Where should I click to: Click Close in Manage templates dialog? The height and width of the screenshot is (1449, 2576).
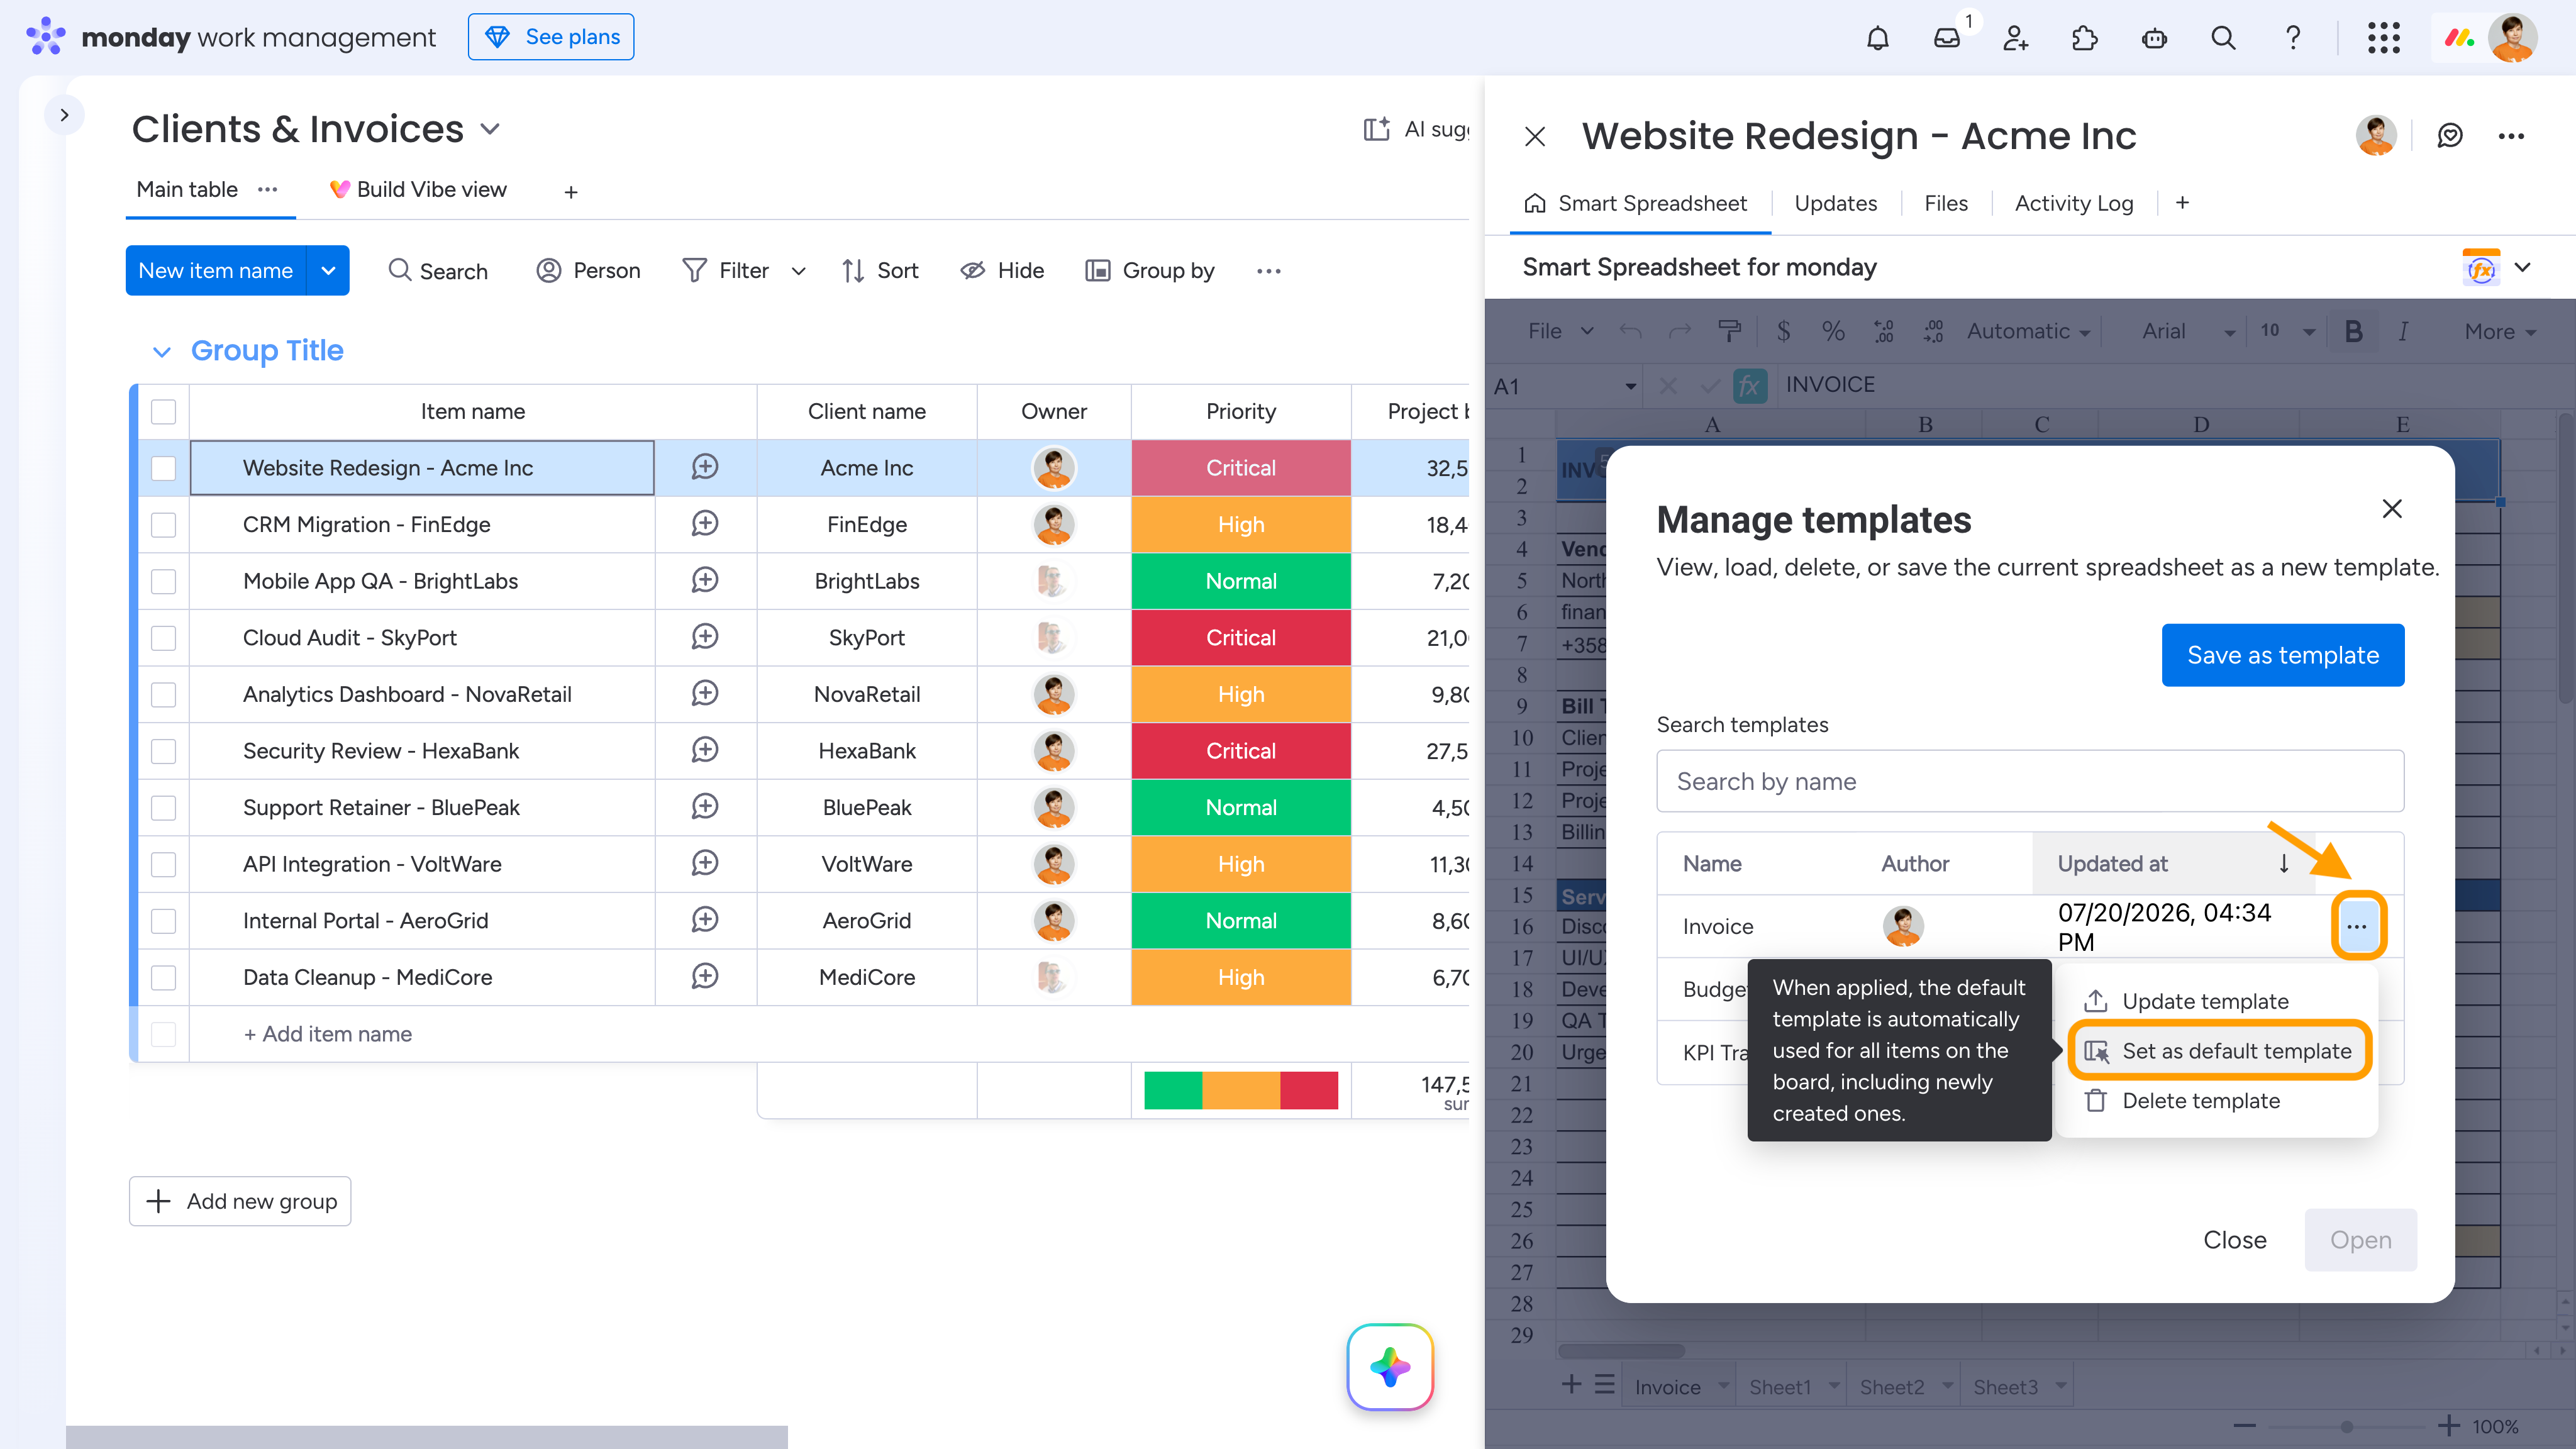[2234, 1240]
